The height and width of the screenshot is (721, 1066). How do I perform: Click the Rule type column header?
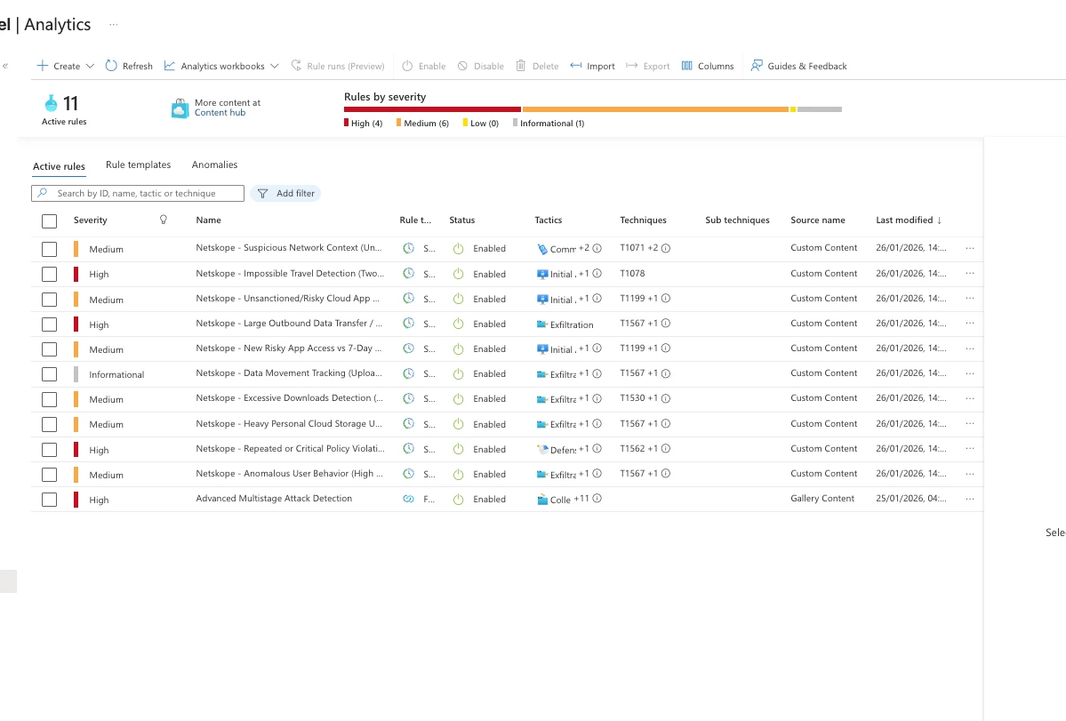[x=415, y=220]
